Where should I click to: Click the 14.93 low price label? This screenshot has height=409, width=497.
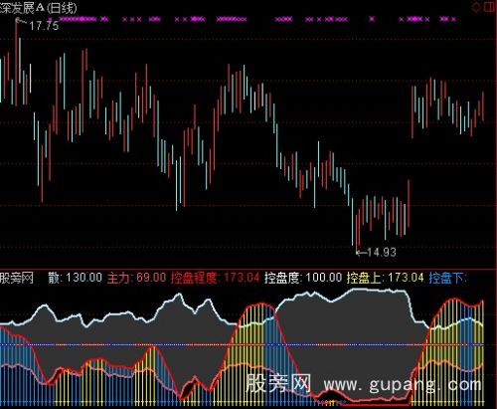pos(382,253)
